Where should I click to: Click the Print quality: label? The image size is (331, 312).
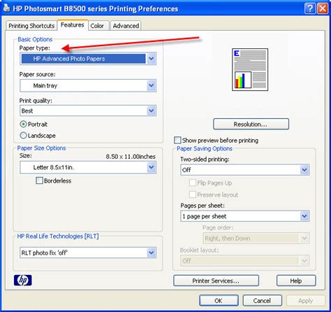pyautogui.click(x=36, y=101)
